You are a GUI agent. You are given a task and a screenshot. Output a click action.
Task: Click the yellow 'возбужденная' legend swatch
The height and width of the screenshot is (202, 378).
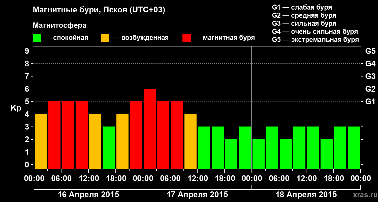[x=105, y=38]
